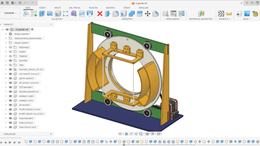Hide the alt levha:1 component

10,105
